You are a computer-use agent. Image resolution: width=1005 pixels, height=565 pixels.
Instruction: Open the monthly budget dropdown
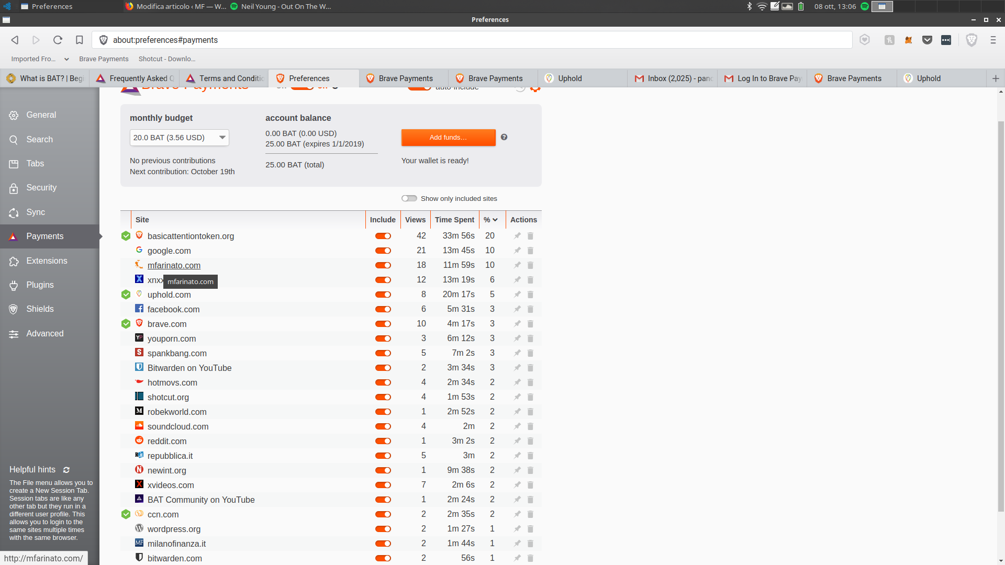(179, 138)
